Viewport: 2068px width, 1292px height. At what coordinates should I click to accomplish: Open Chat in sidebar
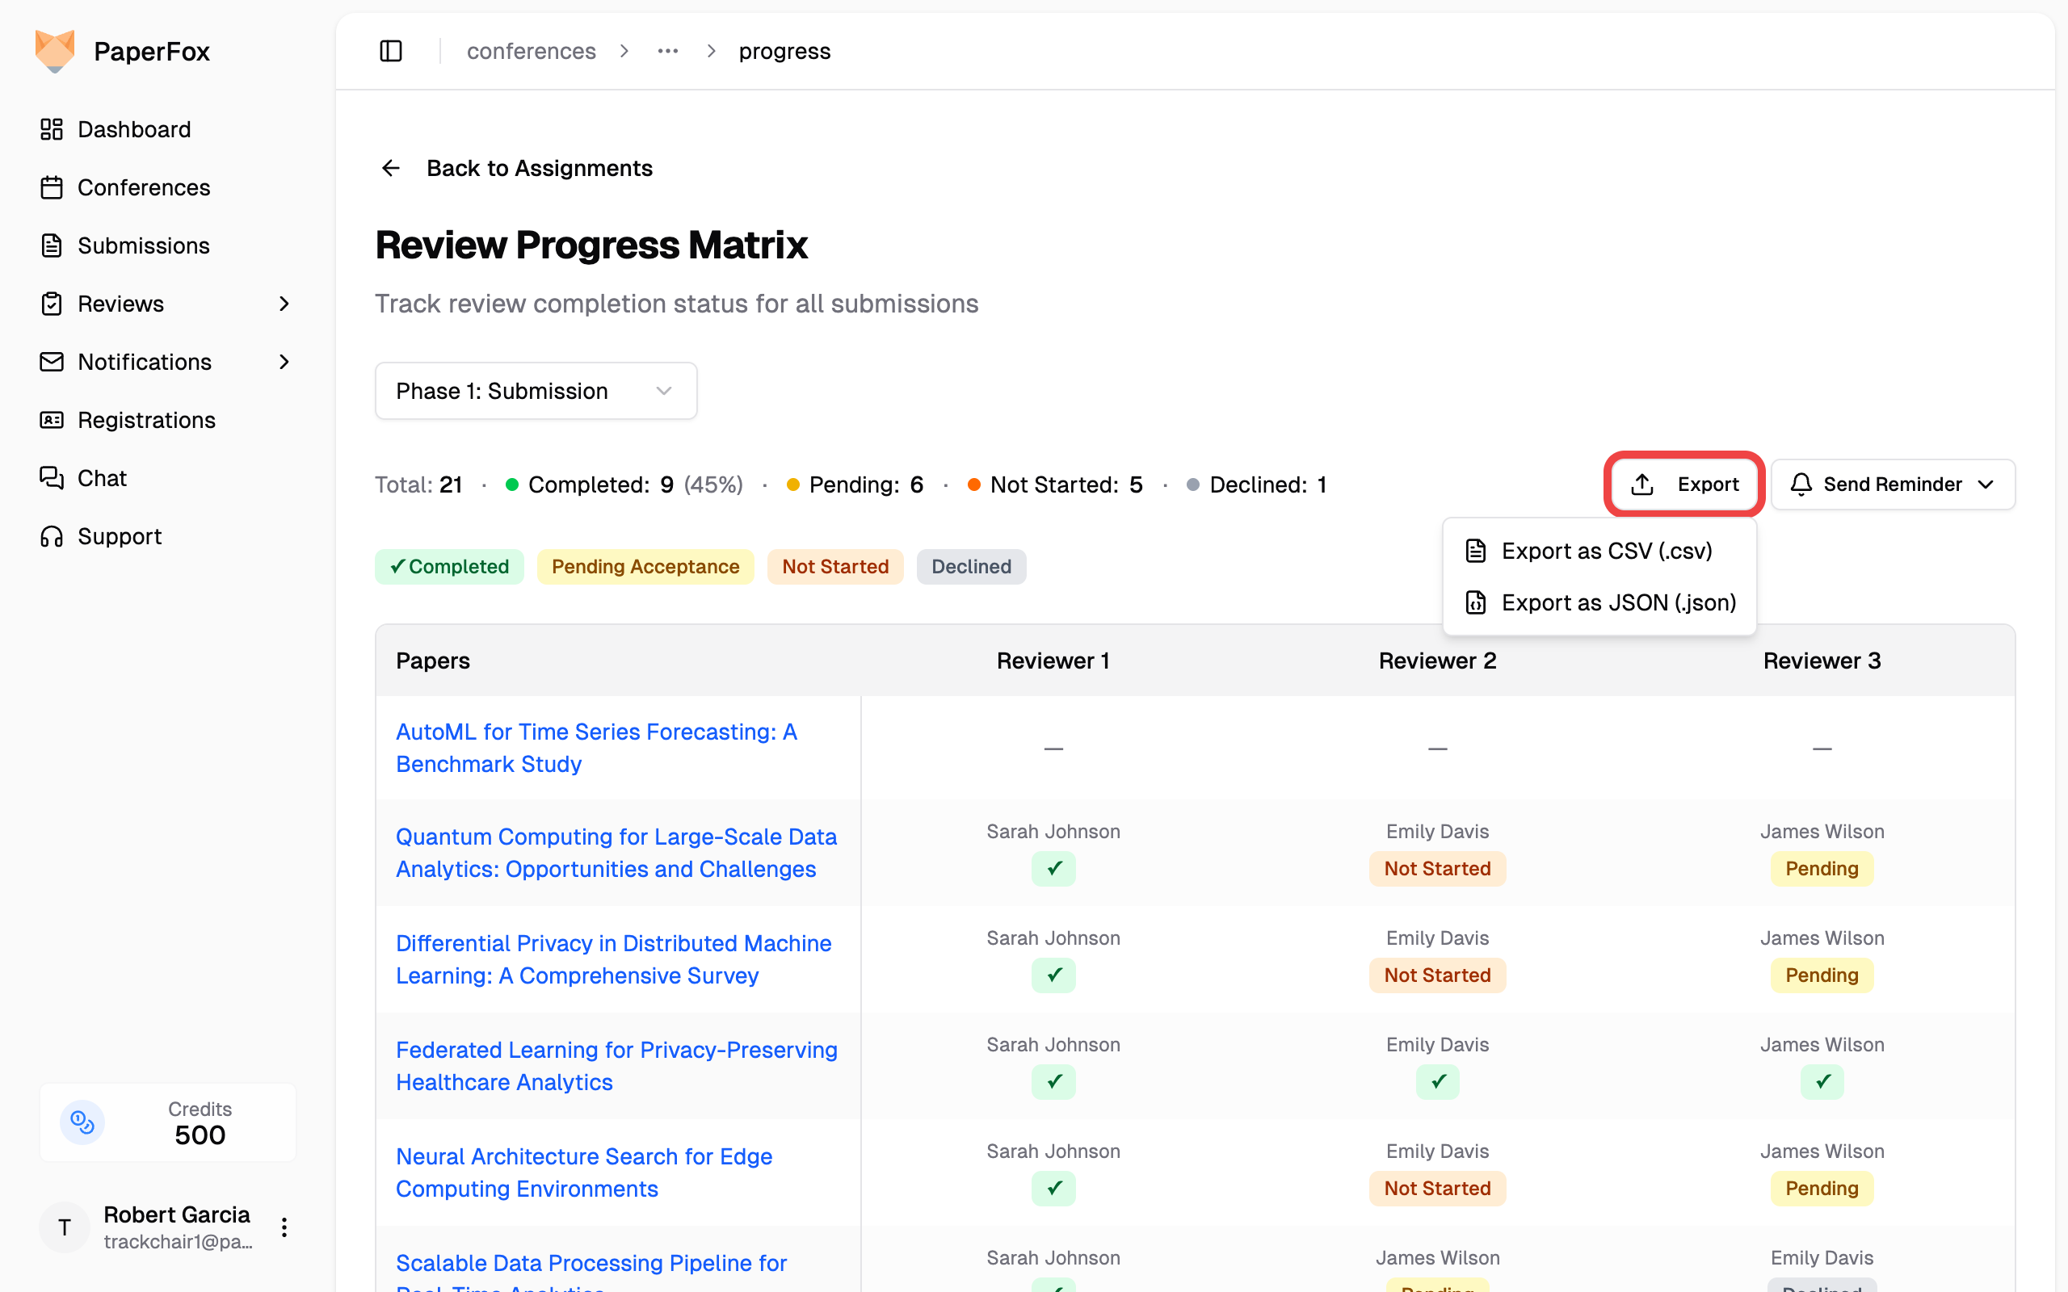click(102, 478)
